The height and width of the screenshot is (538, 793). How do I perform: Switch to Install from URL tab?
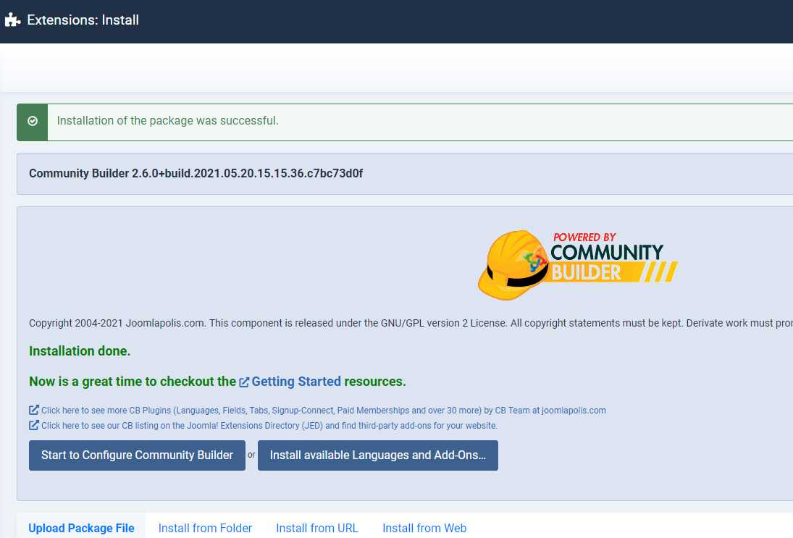317,528
